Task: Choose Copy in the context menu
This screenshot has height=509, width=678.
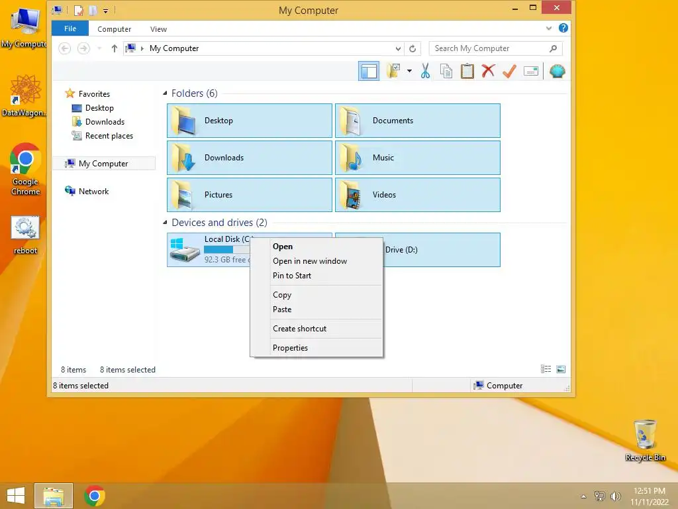Action: [316, 295]
